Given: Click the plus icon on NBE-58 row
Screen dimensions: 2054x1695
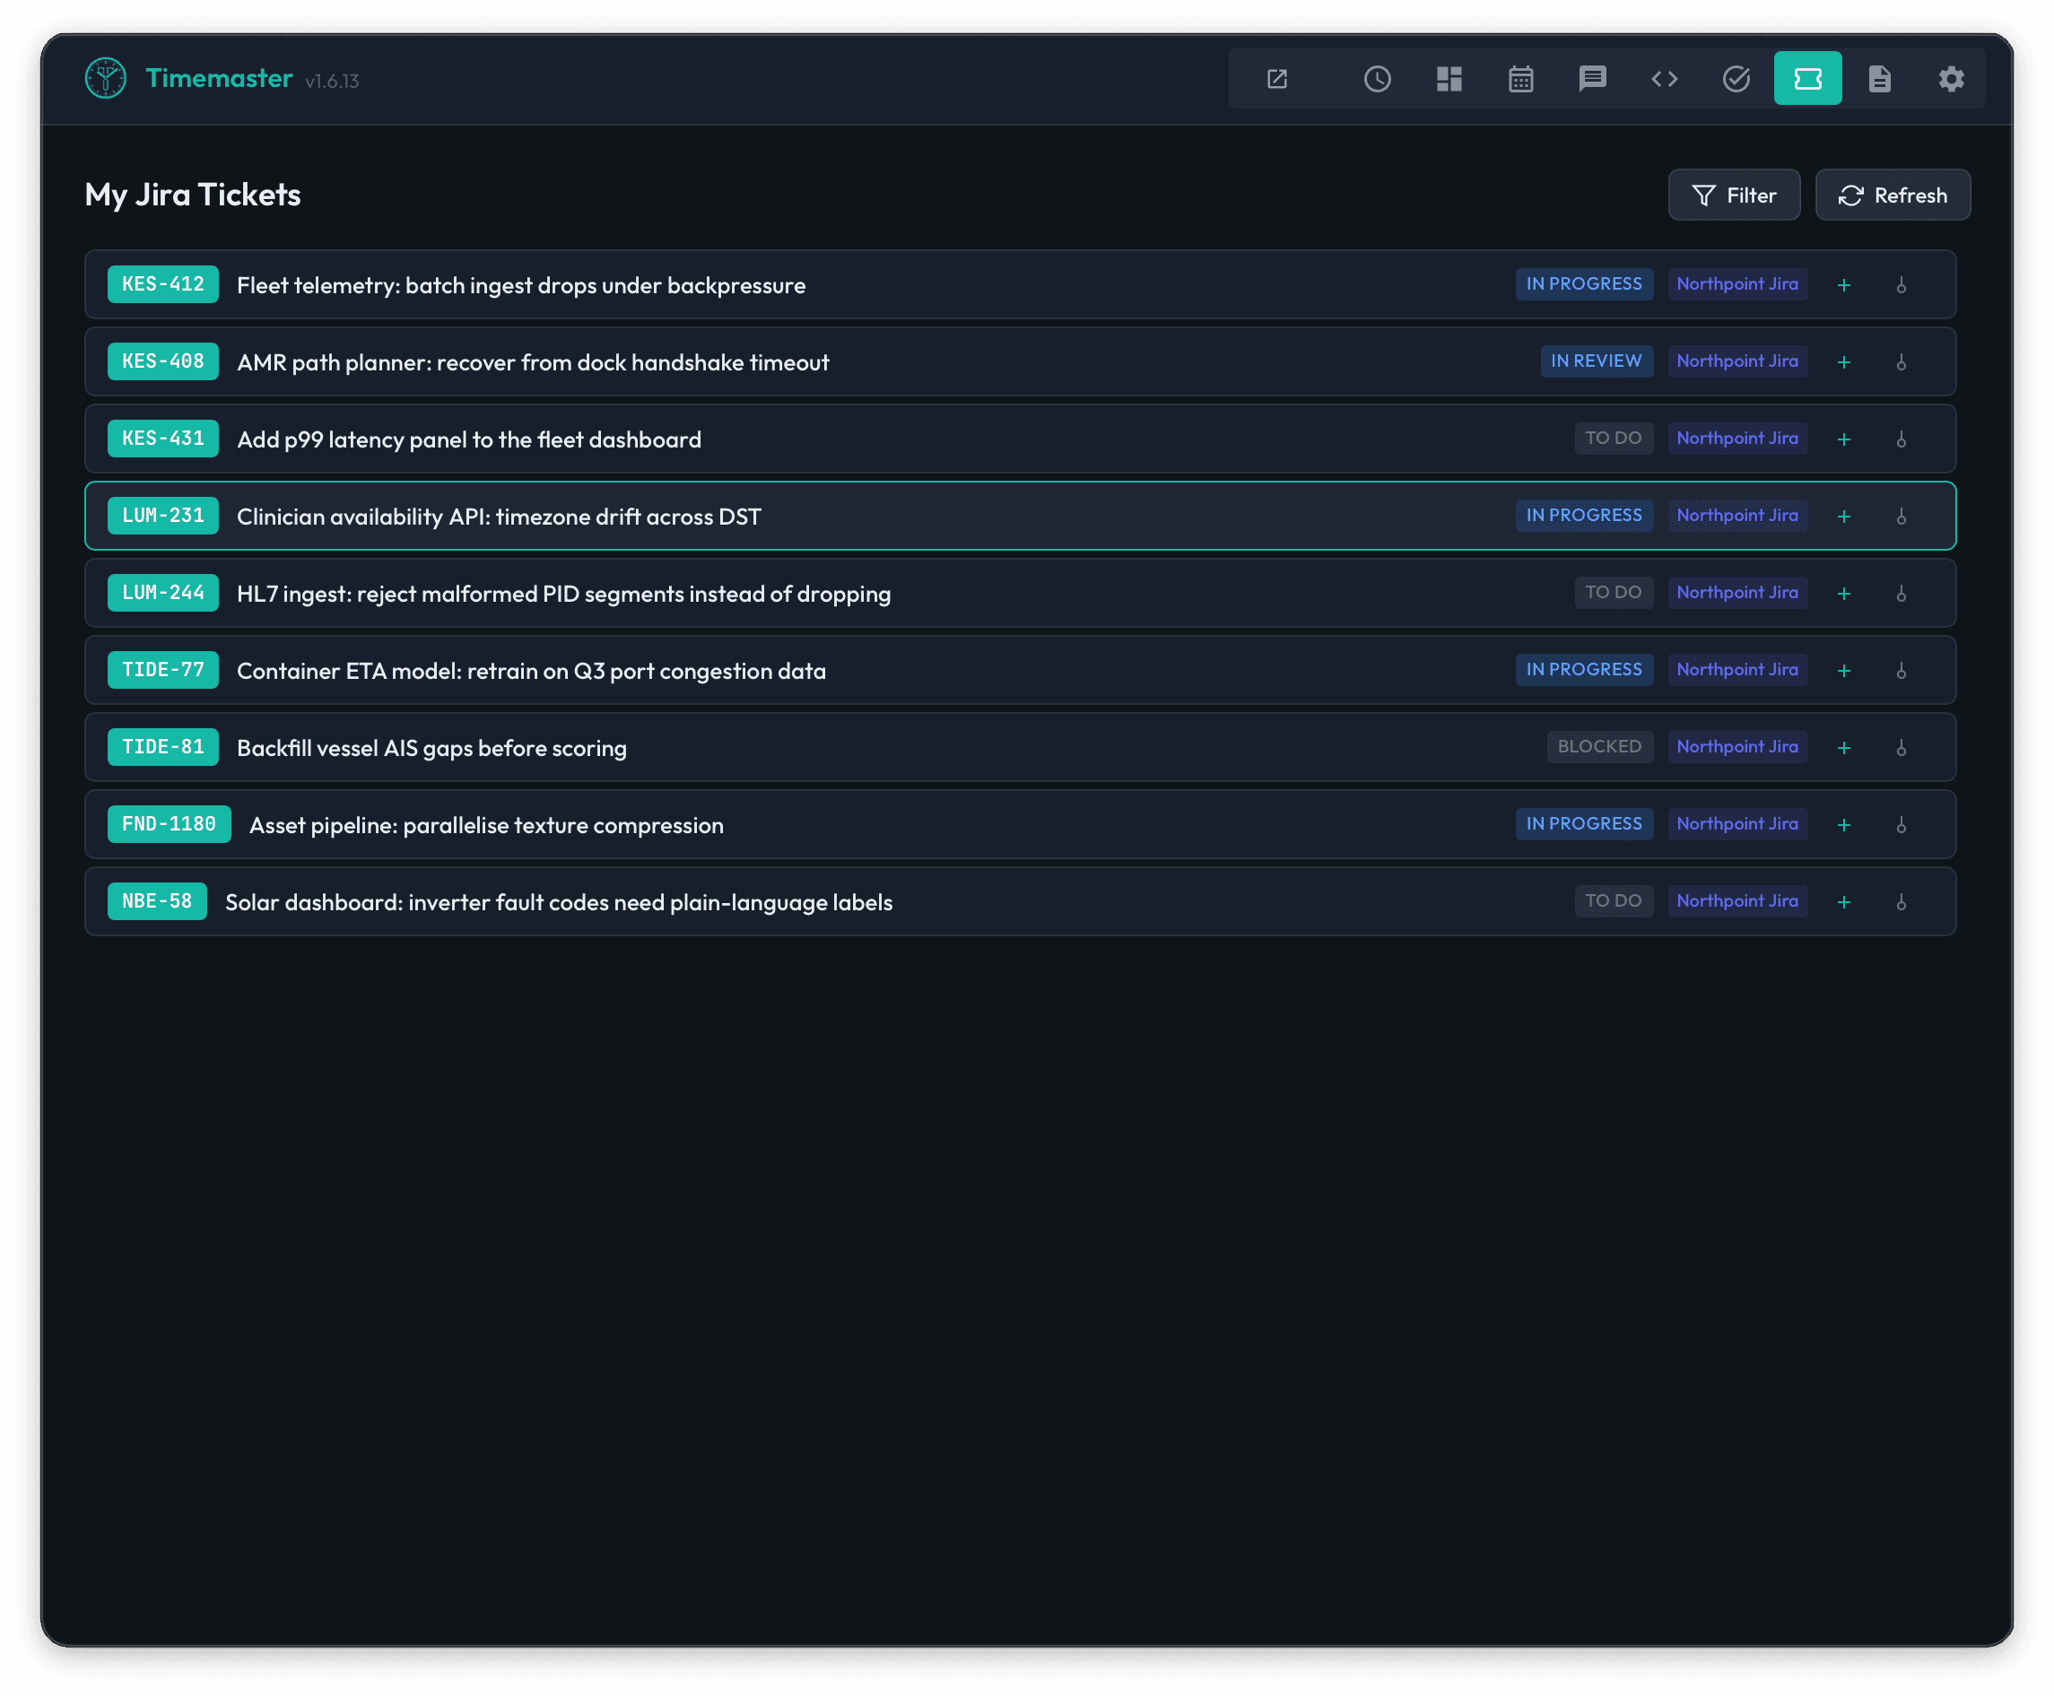Looking at the screenshot, I should click(x=1844, y=902).
